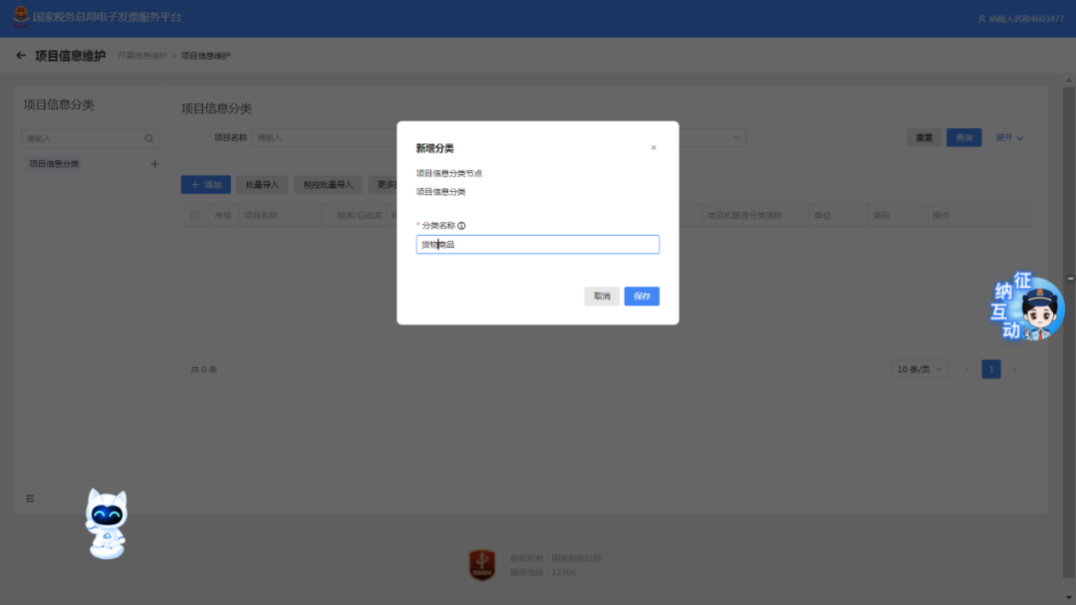This screenshot has width=1076, height=605.
Task: Click the tax bureau logo in header
Action: (x=20, y=18)
